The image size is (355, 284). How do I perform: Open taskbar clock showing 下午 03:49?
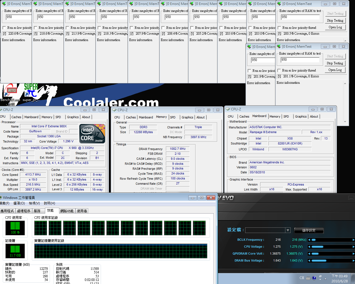(339, 279)
